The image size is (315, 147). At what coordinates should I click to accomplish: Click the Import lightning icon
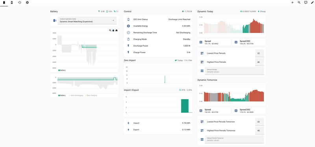coord(129,123)
